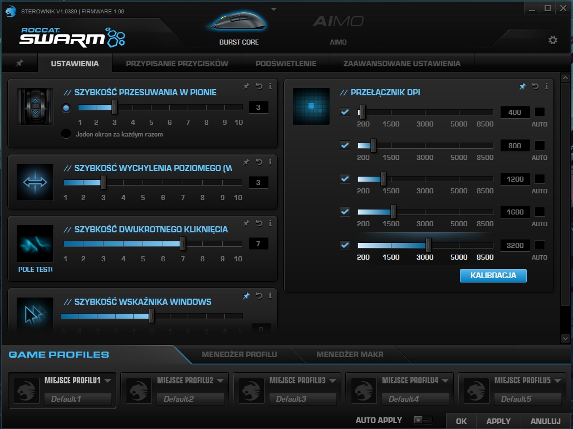Uncheck the 400 DPI level checkbox

(345, 112)
